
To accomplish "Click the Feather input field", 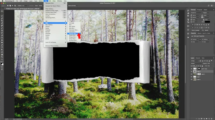I will (x=25, y=6).
